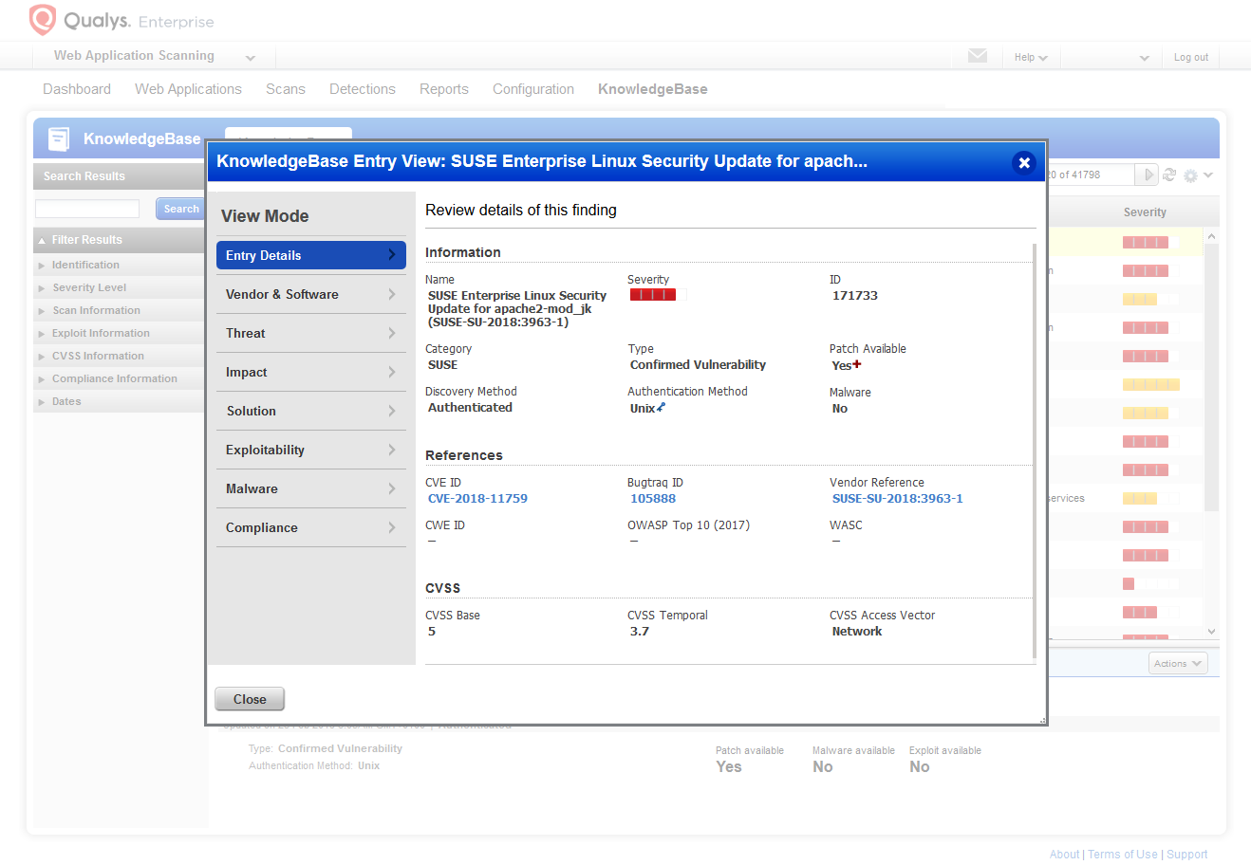Viewport: 1251px width, 865px height.
Task: Click the CVSS Temporal value 3.7
Action: click(x=640, y=631)
